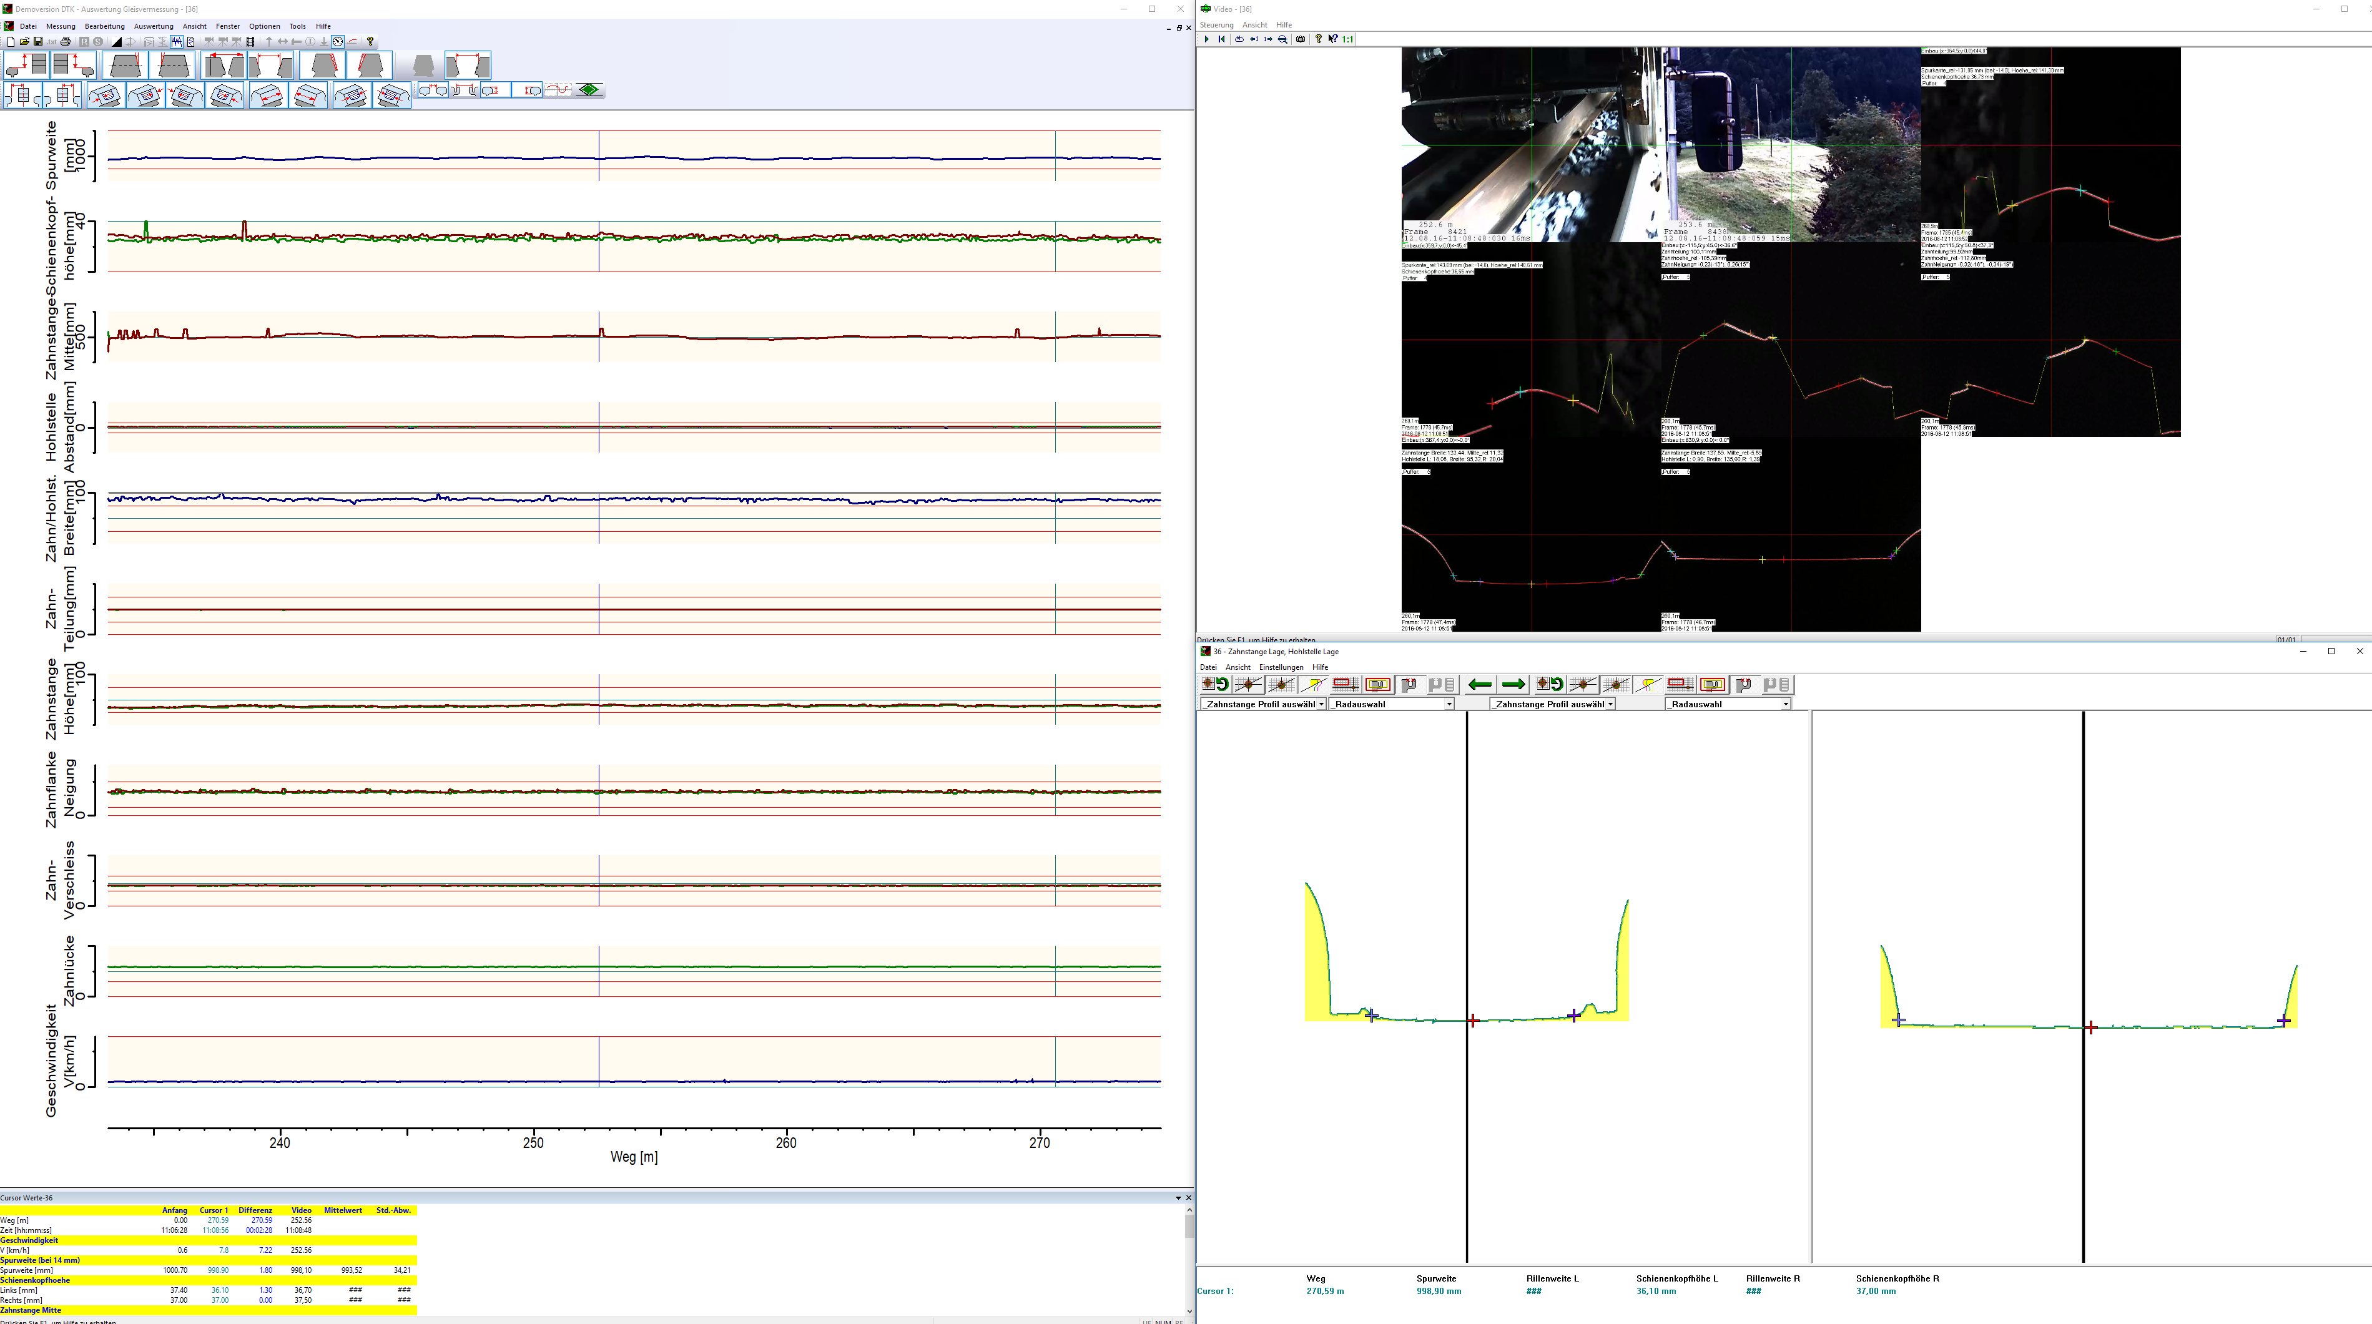Click the Messung menu item
Image resolution: width=2372 pixels, height=1324 pixels.
61,26
